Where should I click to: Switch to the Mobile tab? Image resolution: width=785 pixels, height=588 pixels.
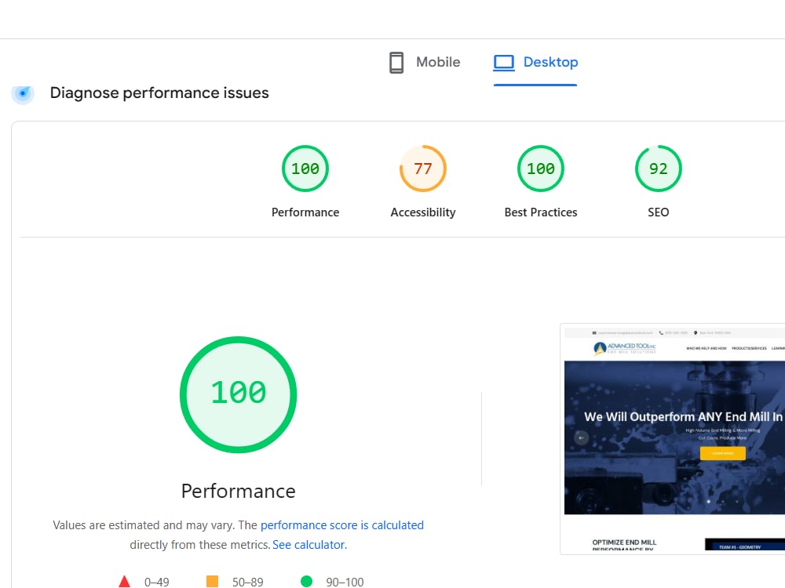coord(425,63)
